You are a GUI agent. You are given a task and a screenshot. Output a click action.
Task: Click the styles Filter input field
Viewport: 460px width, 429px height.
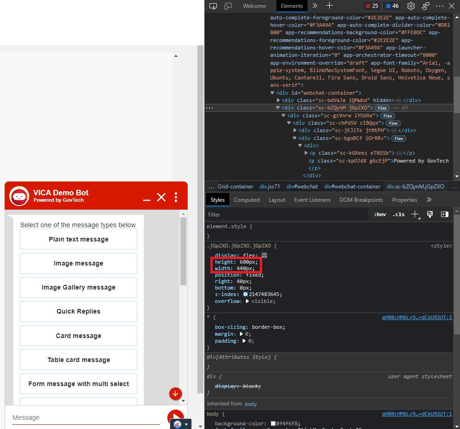click(287, 214)
